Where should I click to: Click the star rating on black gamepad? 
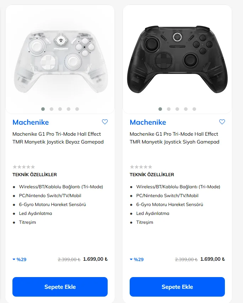click(x=141, y=167)
